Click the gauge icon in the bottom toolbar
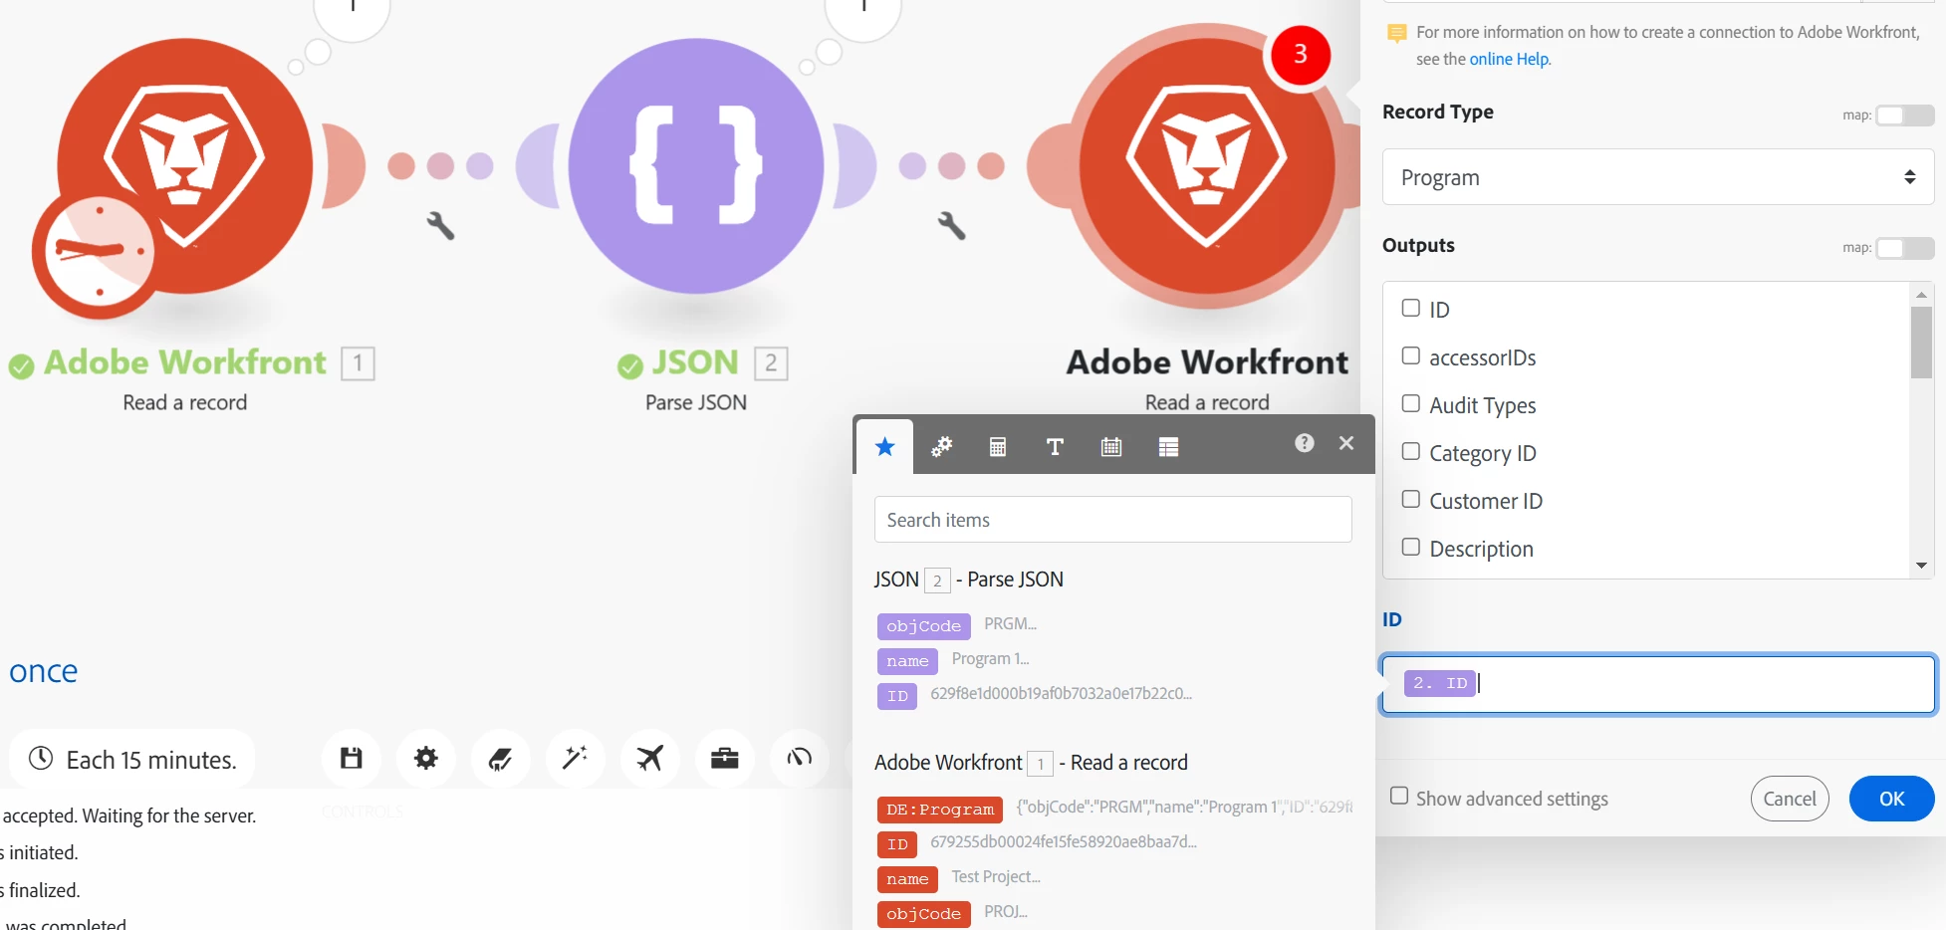1946x930 pixels. click(x=800, y=758)
